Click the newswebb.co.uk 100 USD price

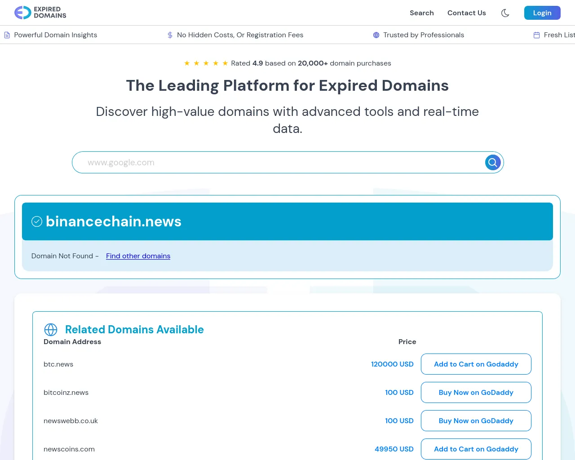click(399, 421)
